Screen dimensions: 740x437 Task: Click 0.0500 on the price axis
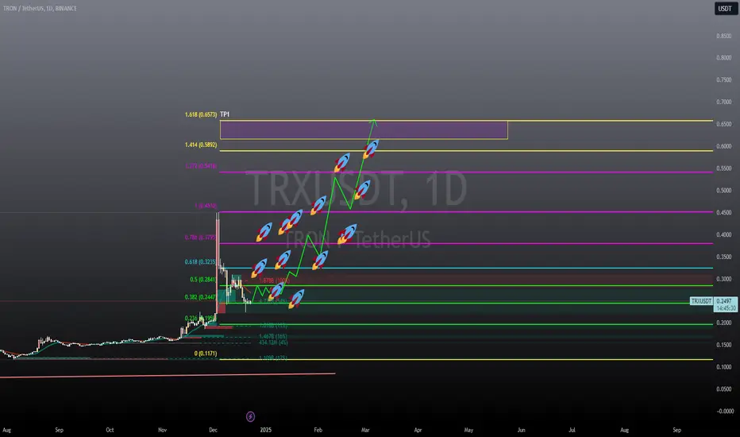coord(723,389)
